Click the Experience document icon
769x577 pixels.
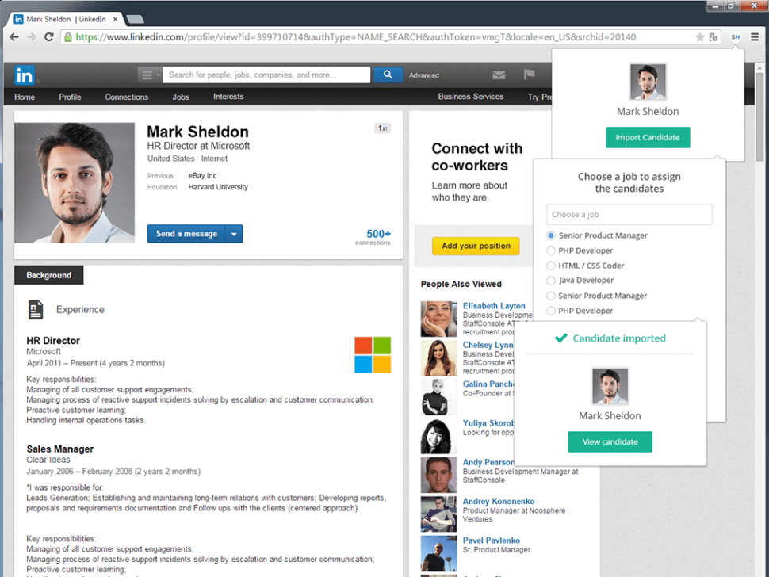36,310
